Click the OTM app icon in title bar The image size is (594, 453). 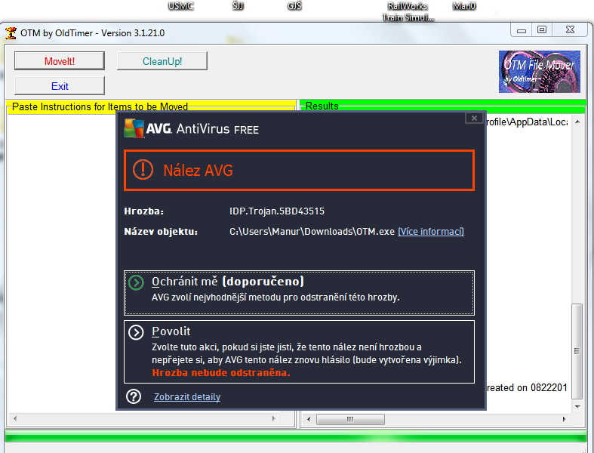pos(11,33)
